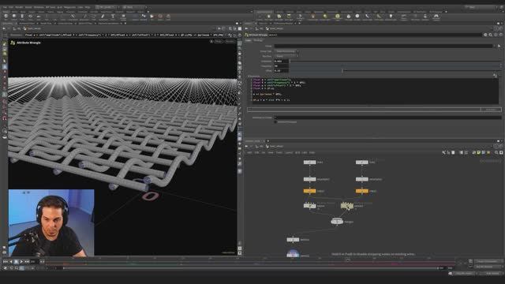Select the Box tool on Create shelf
This screenshot has width=505, height=284.
(x=6, y=17)
